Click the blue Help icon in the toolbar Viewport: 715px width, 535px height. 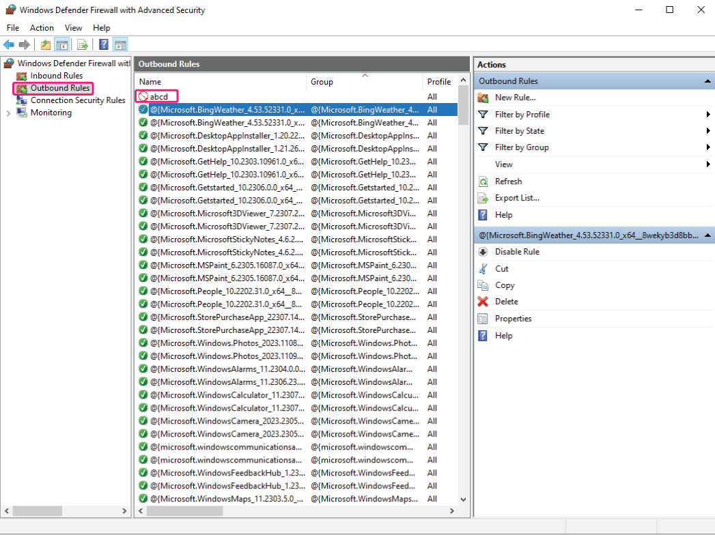click(x=104, y=45)
